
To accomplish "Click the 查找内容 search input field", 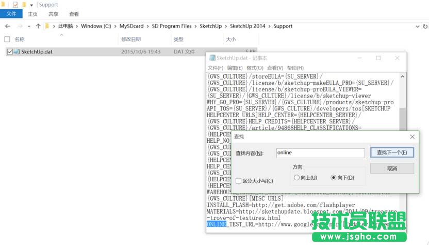I will tap(320, 153).
